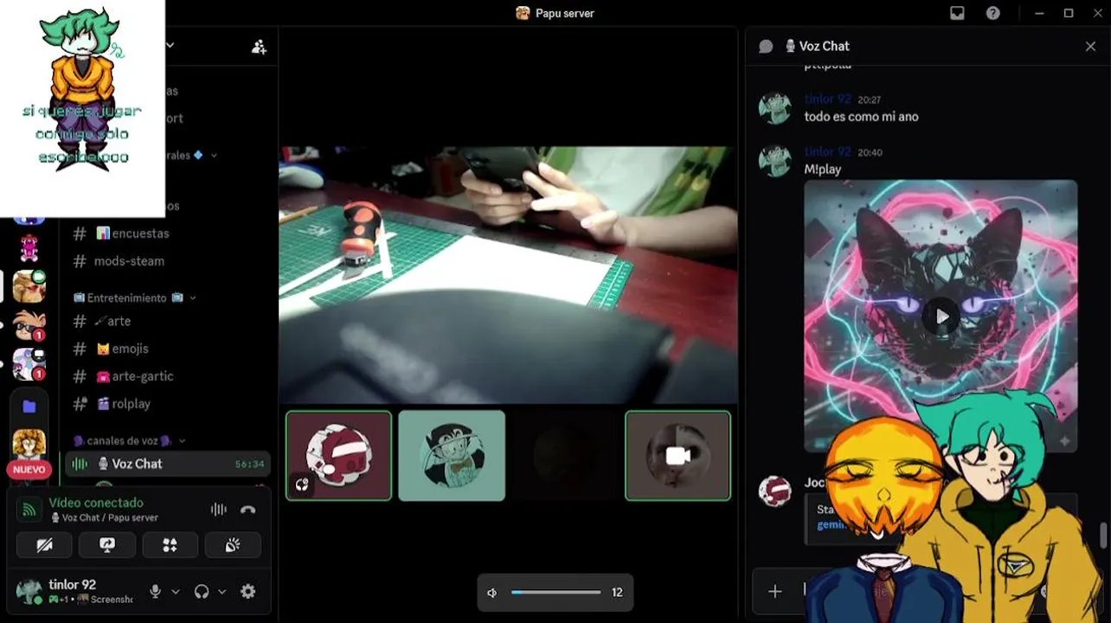Click the 'todo es como mi ano' message
The width and height of the screenshot is (1111, 623).
click(x=861, y=117)
